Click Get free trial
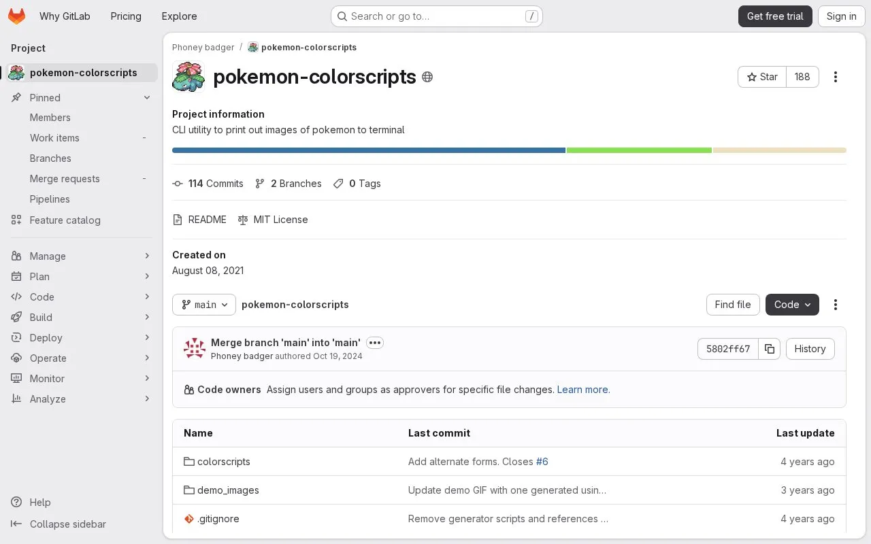The height and width of the screenshot is (544, 871). pyautogui.click(x=775, y=16)
